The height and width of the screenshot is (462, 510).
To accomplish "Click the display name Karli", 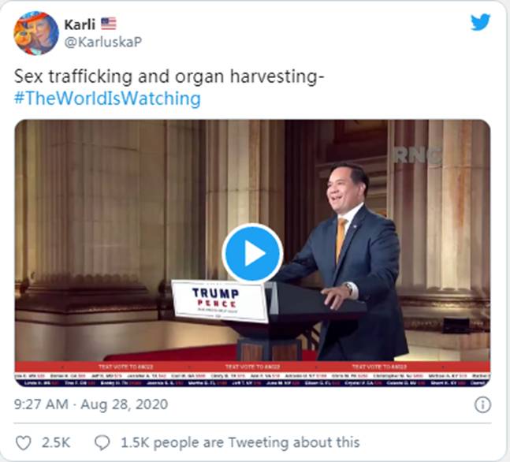I will (80, 24).
